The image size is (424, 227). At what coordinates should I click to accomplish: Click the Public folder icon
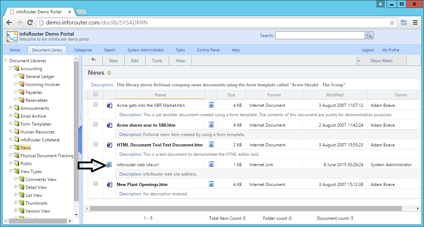(17, 163)
